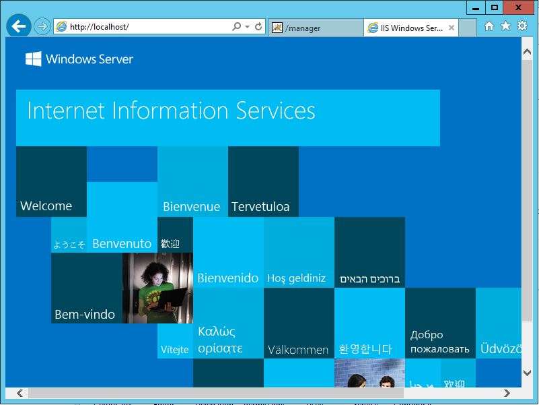Close the IIS Windows Server tab

coord(452,28)
